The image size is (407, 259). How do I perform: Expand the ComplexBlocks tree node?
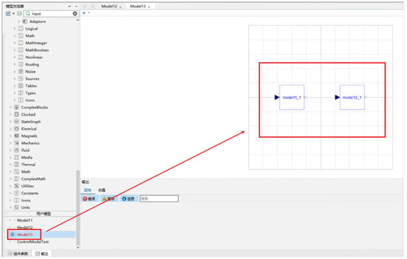click(10, 107)
